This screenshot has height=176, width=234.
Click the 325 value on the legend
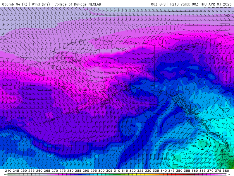(140, 171)
